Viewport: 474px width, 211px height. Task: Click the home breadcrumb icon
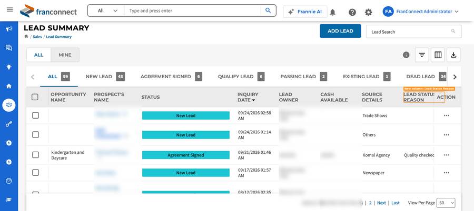point(26,36)
